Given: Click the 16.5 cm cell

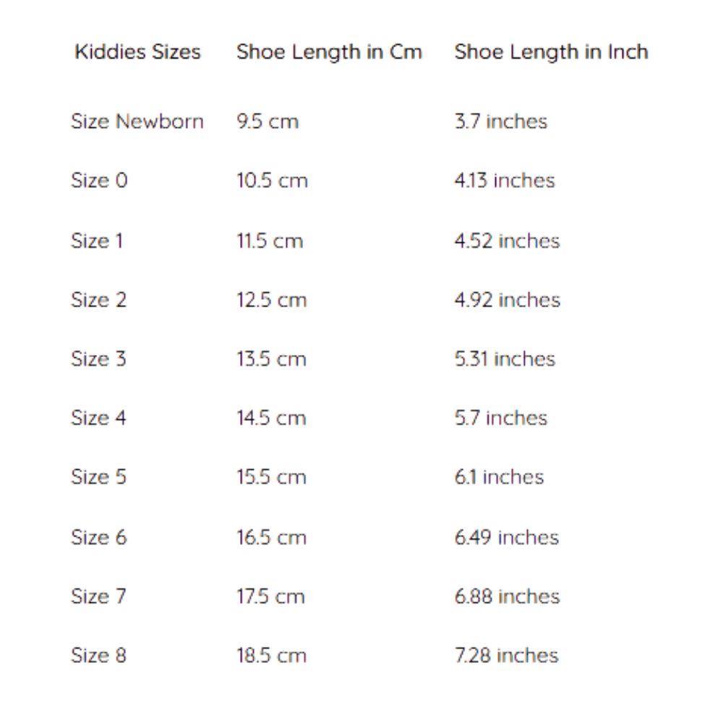Looking at the screenshot, I should pos(272,537).
